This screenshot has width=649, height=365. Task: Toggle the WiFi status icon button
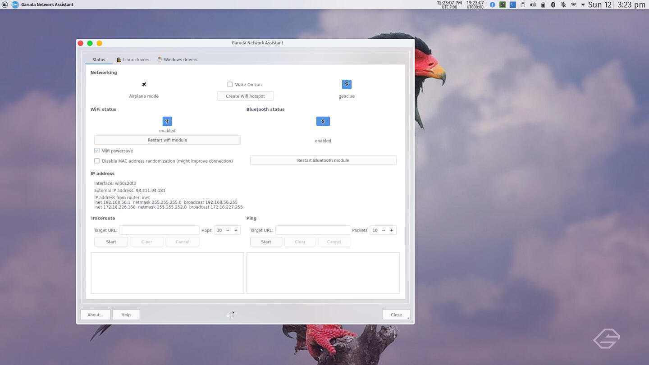click(x=167, y=121)
